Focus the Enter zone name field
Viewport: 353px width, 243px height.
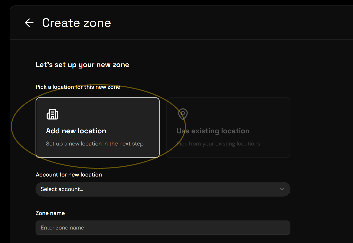(163, 227)
